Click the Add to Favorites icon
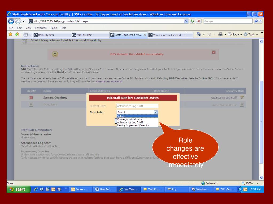This screenshot has height=204, width=273. point(17,34)
